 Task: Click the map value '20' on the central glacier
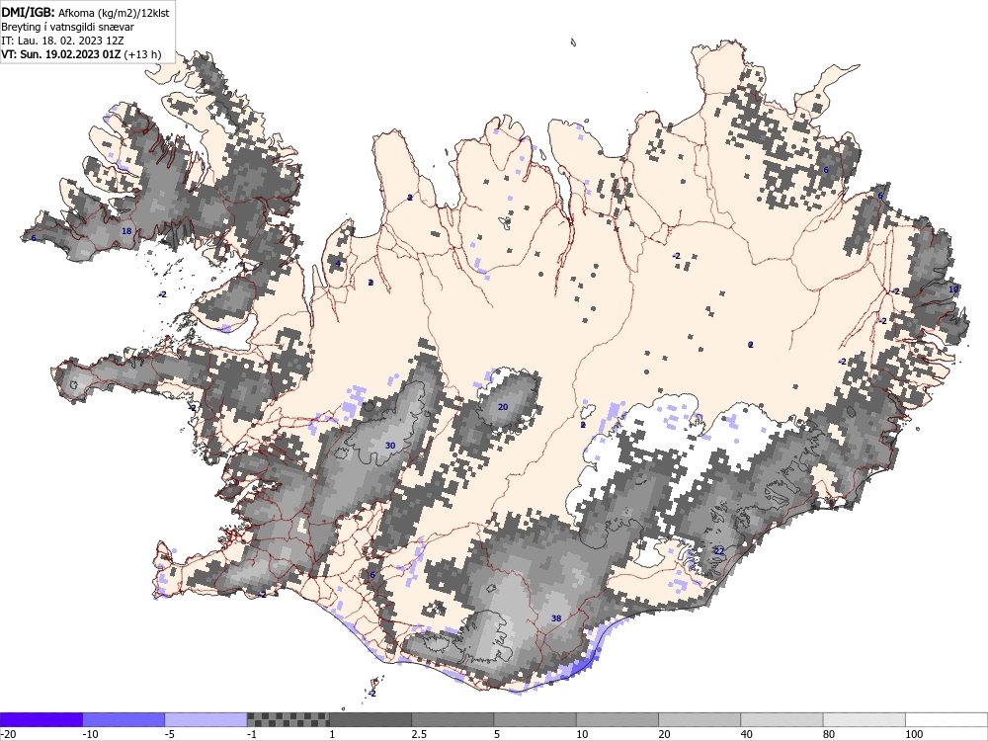click(503, 407)
